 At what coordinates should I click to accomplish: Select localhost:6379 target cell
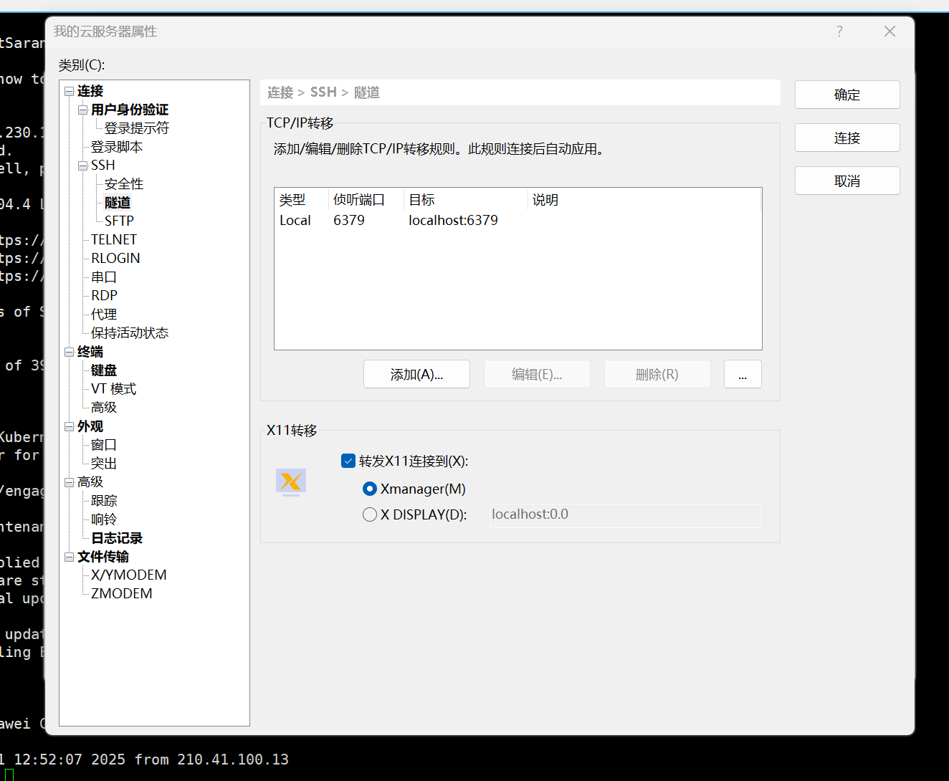[x=453, y=220]
